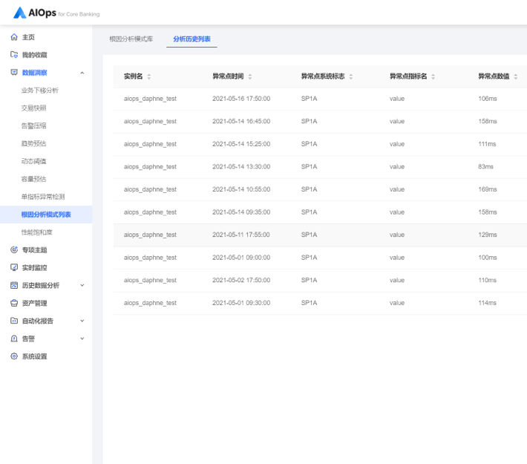Open 趋势预估 submenu item
The image size is (527, 464).
click(33, 143)
